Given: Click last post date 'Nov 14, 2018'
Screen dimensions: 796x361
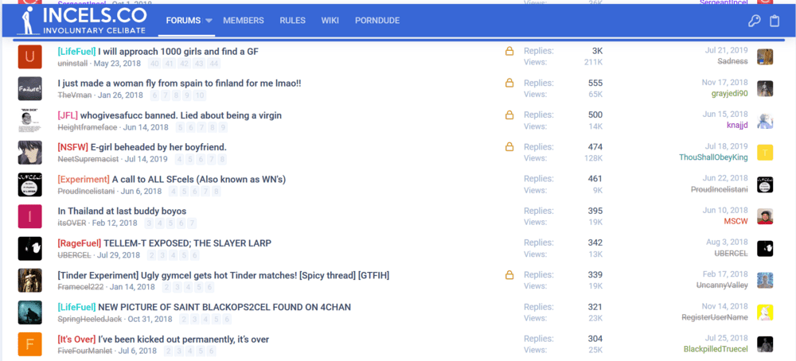Looking at the screenshot, I should 725,305.
